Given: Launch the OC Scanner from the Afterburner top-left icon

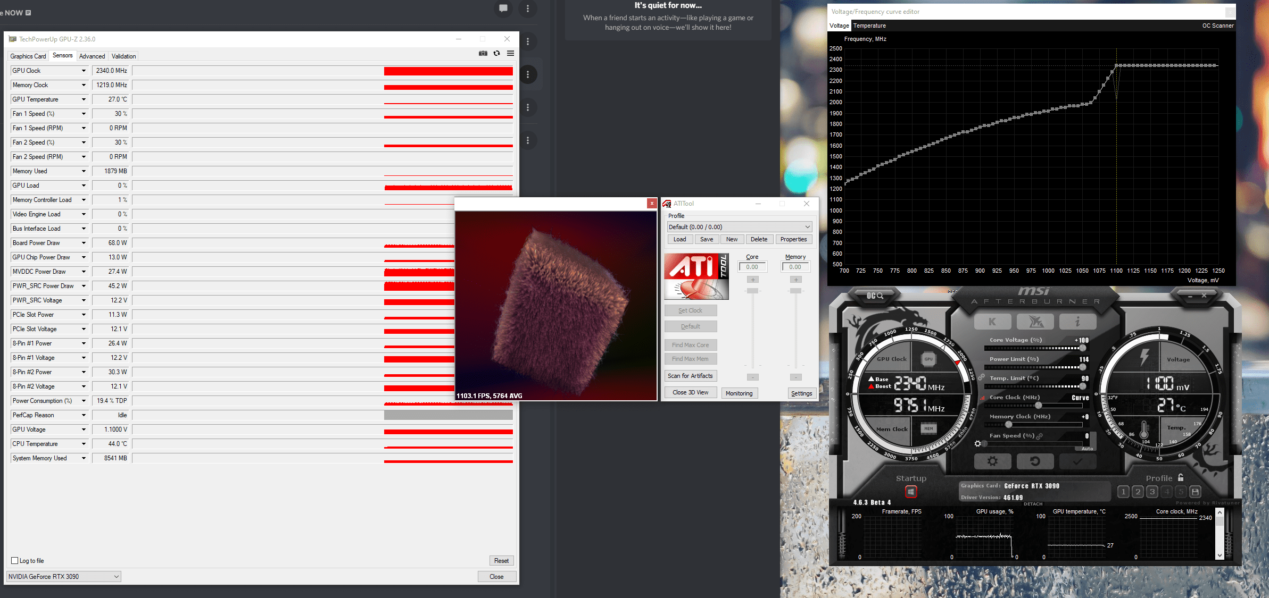Looking at the screenshot, I should [875, 296].
